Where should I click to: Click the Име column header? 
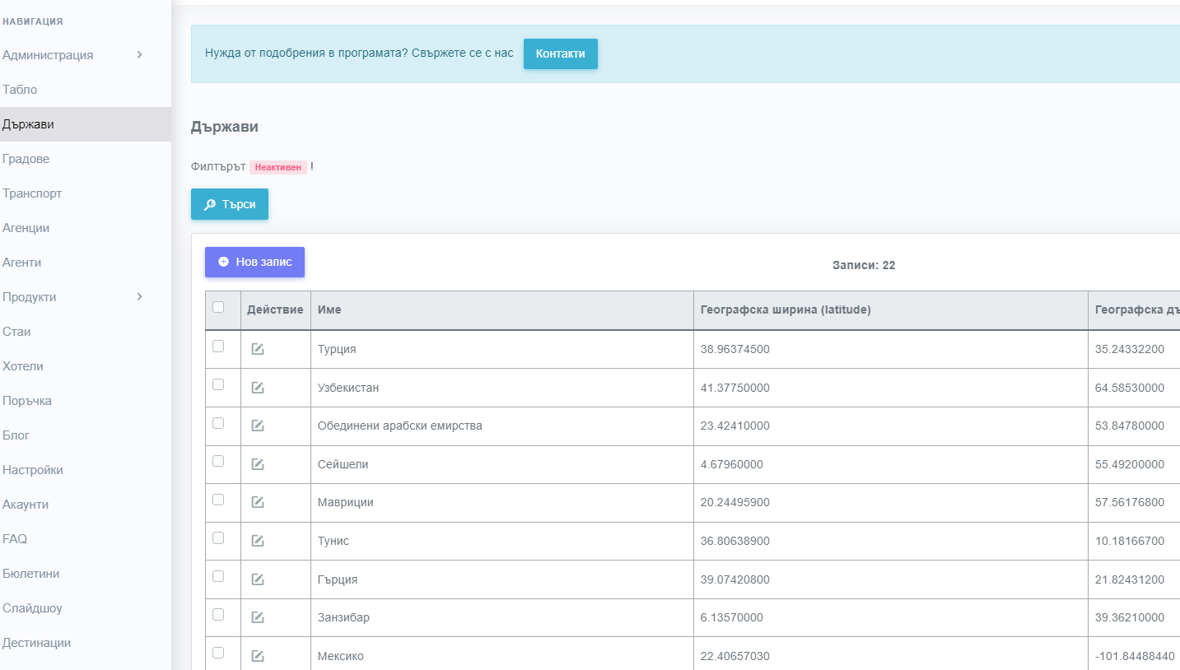[x=329, y=310]
